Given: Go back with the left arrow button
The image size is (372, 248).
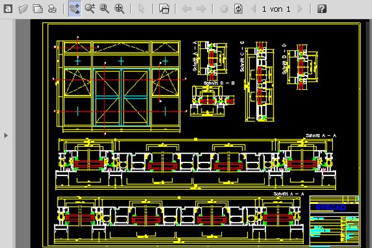Looking at the screenshot, I should tap(187, 9).
